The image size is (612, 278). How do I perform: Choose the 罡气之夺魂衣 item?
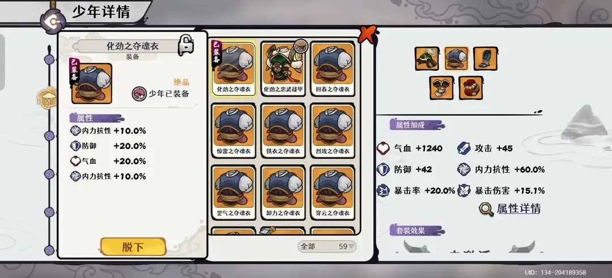click(233, 192)
